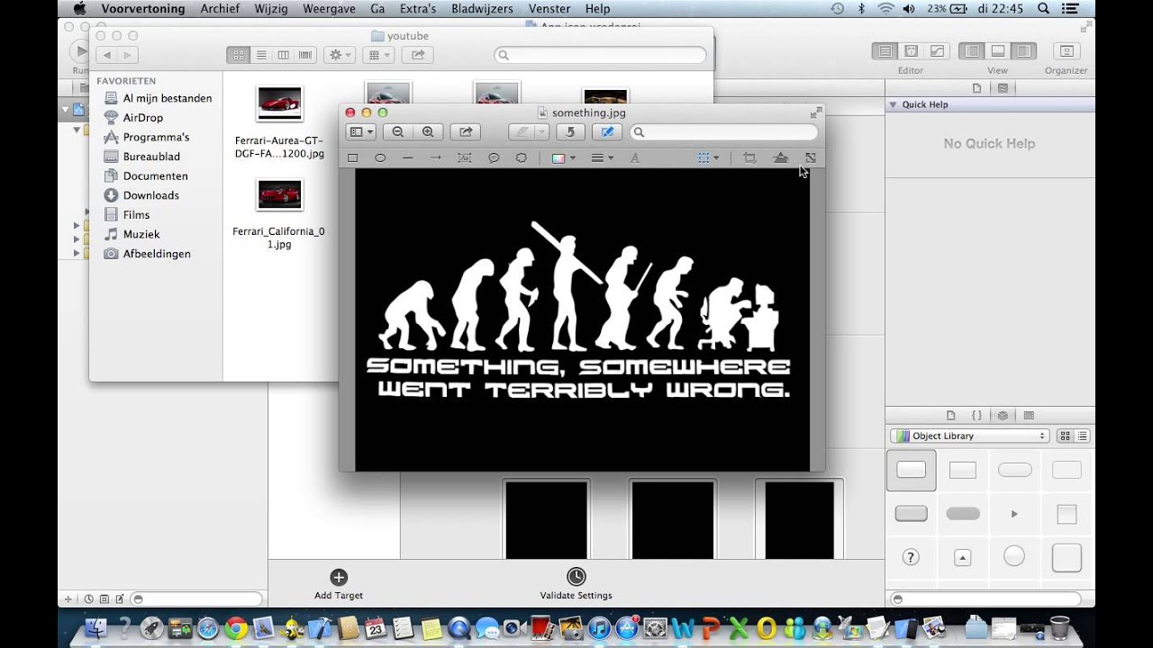Open Documenten in Finder sidebar

coord(155,175)
